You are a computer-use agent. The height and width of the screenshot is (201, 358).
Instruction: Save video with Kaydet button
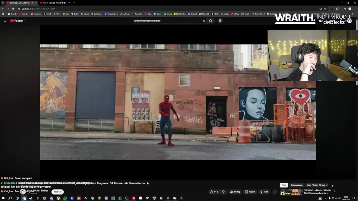click(250, 192)
